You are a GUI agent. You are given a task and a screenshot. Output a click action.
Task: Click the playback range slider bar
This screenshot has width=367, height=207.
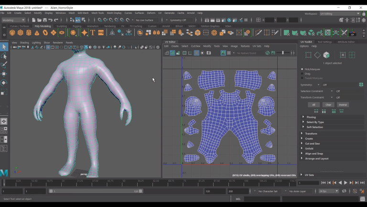96,191
